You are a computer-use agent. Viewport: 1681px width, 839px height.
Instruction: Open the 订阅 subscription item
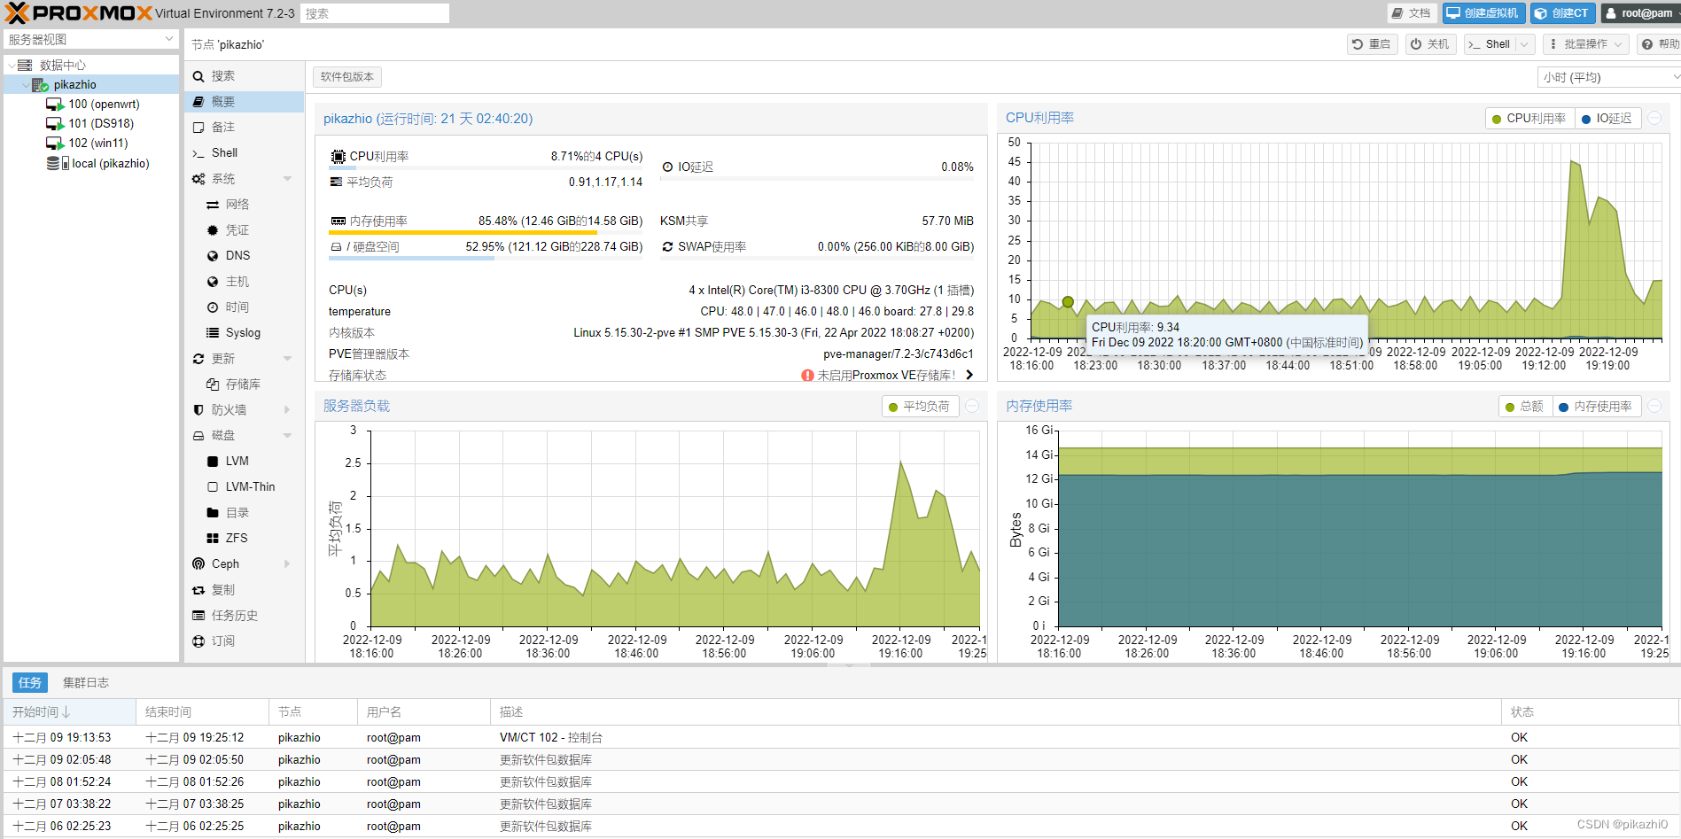click(244, 641)
